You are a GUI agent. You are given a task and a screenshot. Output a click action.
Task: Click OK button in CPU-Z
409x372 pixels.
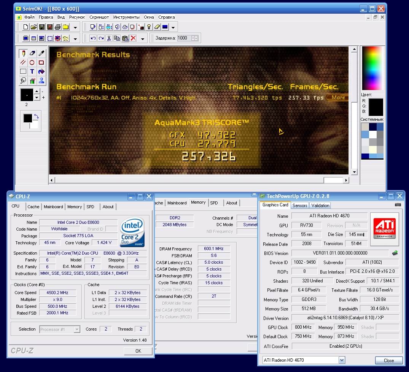coord(138,351)
